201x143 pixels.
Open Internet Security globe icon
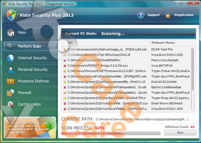click(x=11, y=58)
